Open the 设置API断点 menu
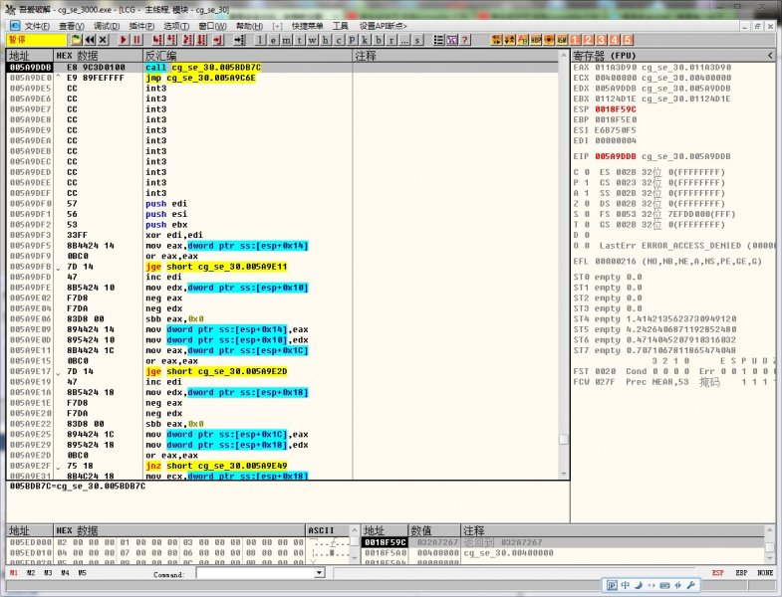782x597 pixels. pyautogui.click(x=383, y=26)
